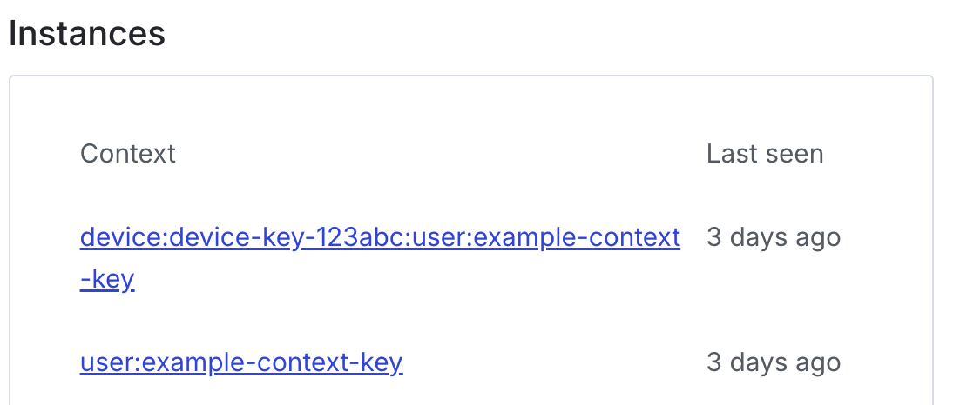The height and width of the screenshot is (405, 960).
Task: Click the Last seen value in the second row
Action: pyautogui.click(x=773, y=362)
